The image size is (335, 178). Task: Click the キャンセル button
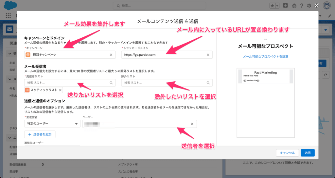pos(287,153)
